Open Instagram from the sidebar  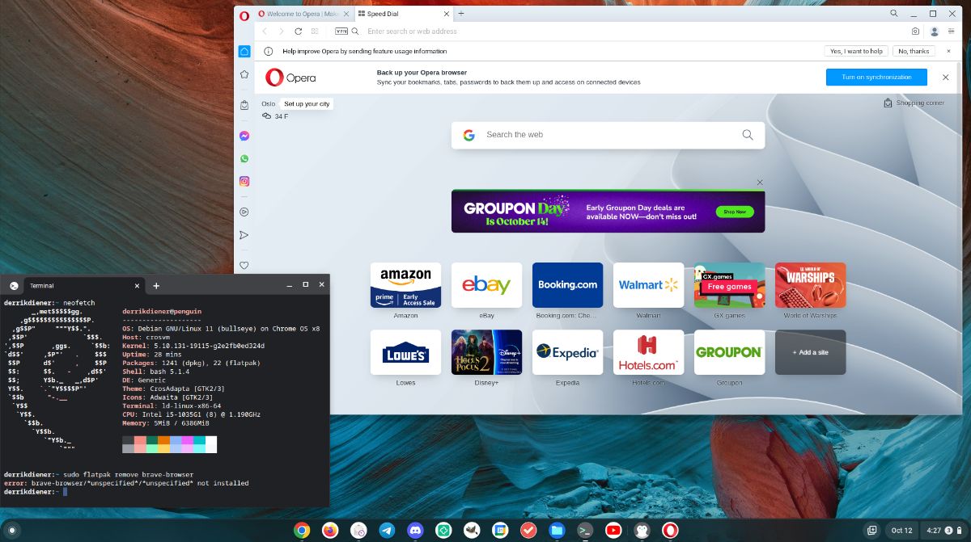[244, 181]
